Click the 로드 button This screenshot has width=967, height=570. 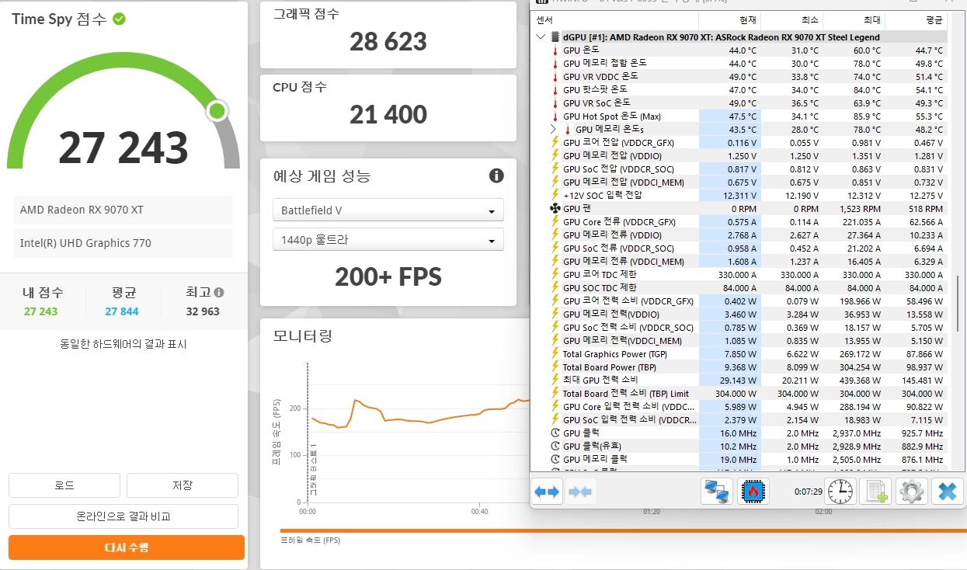pos(64,485)
